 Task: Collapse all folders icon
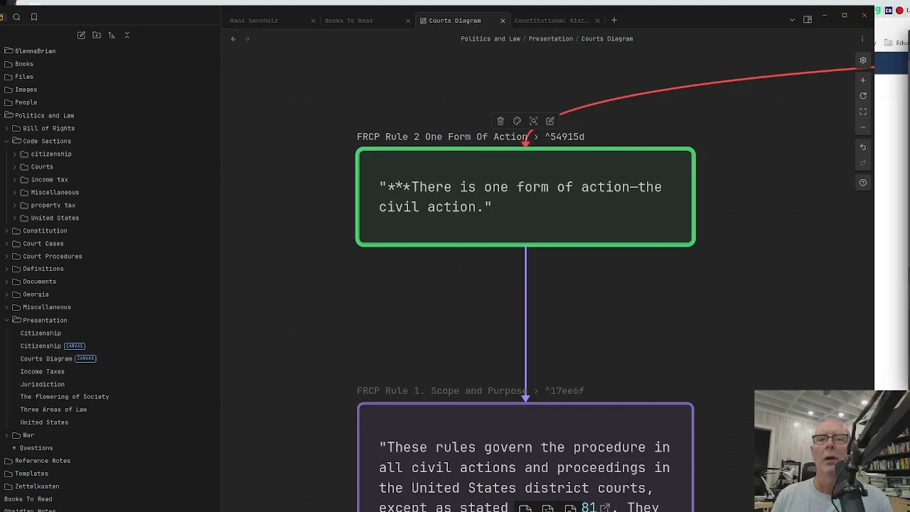pos(127,35)
